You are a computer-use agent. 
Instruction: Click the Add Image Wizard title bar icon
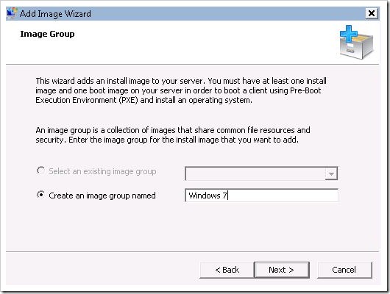click(x=12, y=13)
